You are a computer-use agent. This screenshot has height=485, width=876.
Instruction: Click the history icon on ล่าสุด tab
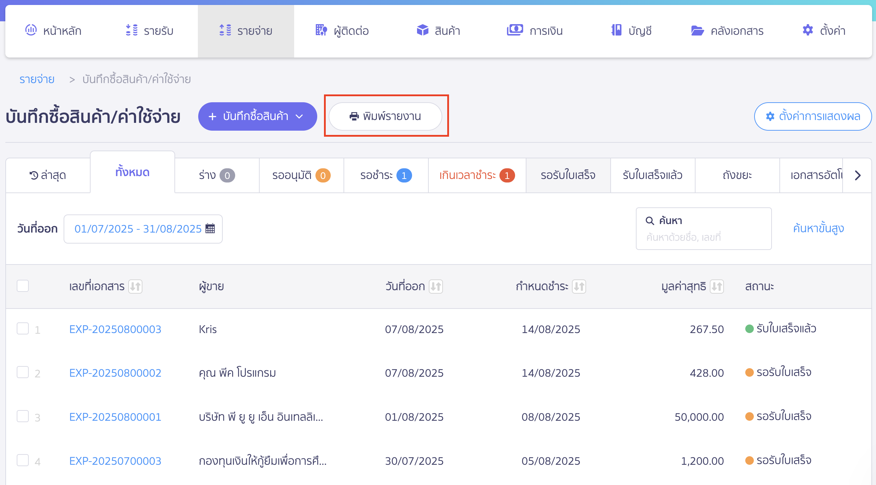coord(34,175)
